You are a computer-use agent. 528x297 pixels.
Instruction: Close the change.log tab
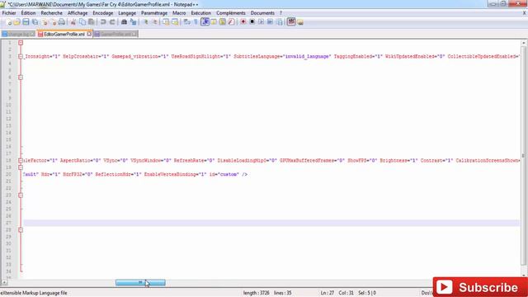[32, 34]
